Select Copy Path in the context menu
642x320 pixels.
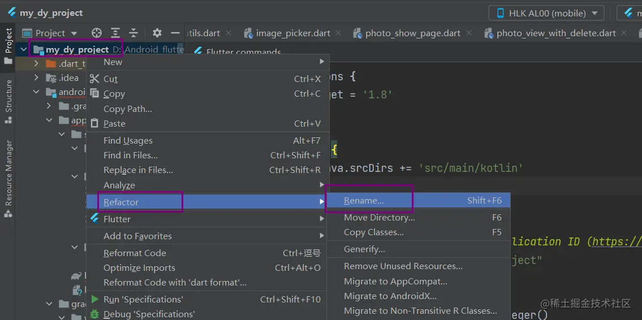127,109
